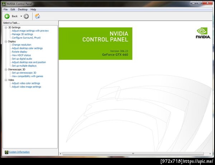Open Rotate display task
The width and height of the screenshot is (215, 165).
pyautogui.click(x=20, y=52)
